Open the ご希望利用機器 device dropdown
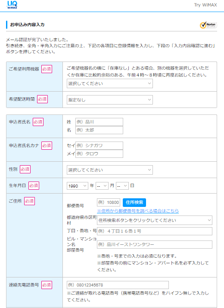 [110, 83]
